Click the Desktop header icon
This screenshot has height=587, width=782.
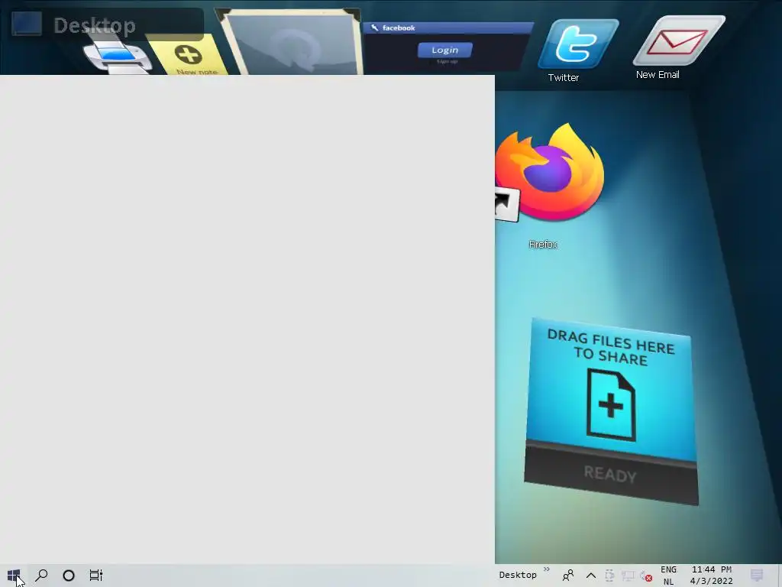[27, 24]
